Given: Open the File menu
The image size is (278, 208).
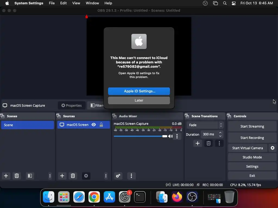Looking at the screenshot, I should (x=52, y=3).
